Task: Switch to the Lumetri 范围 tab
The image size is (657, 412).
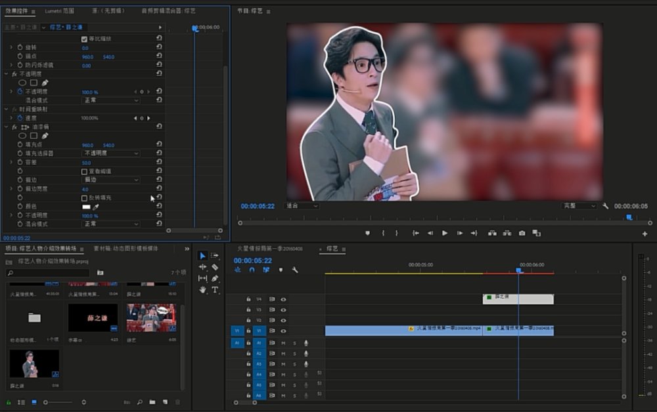Action: [59, 11]
